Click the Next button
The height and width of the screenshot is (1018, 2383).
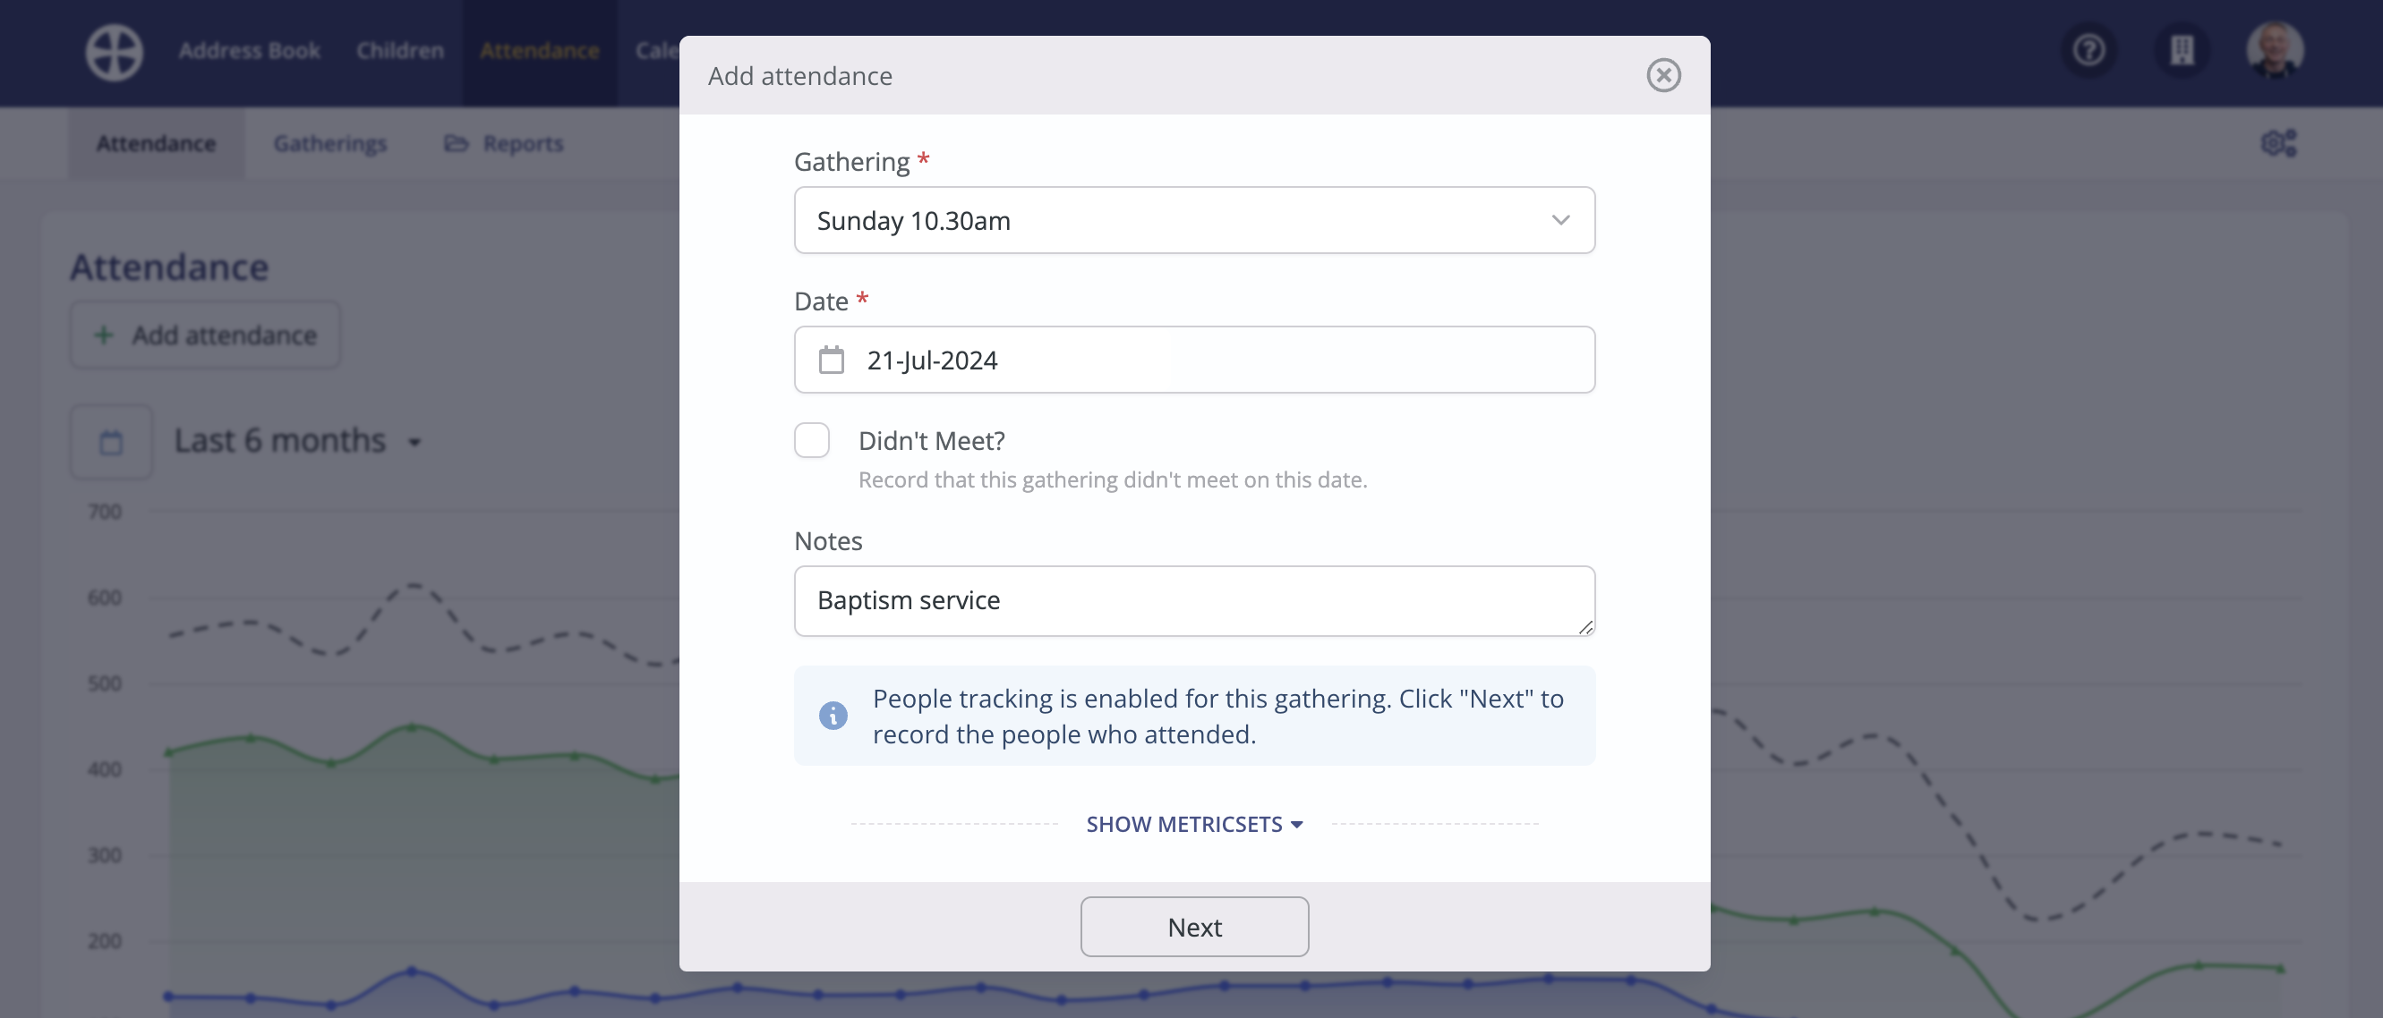point(1193,927)
